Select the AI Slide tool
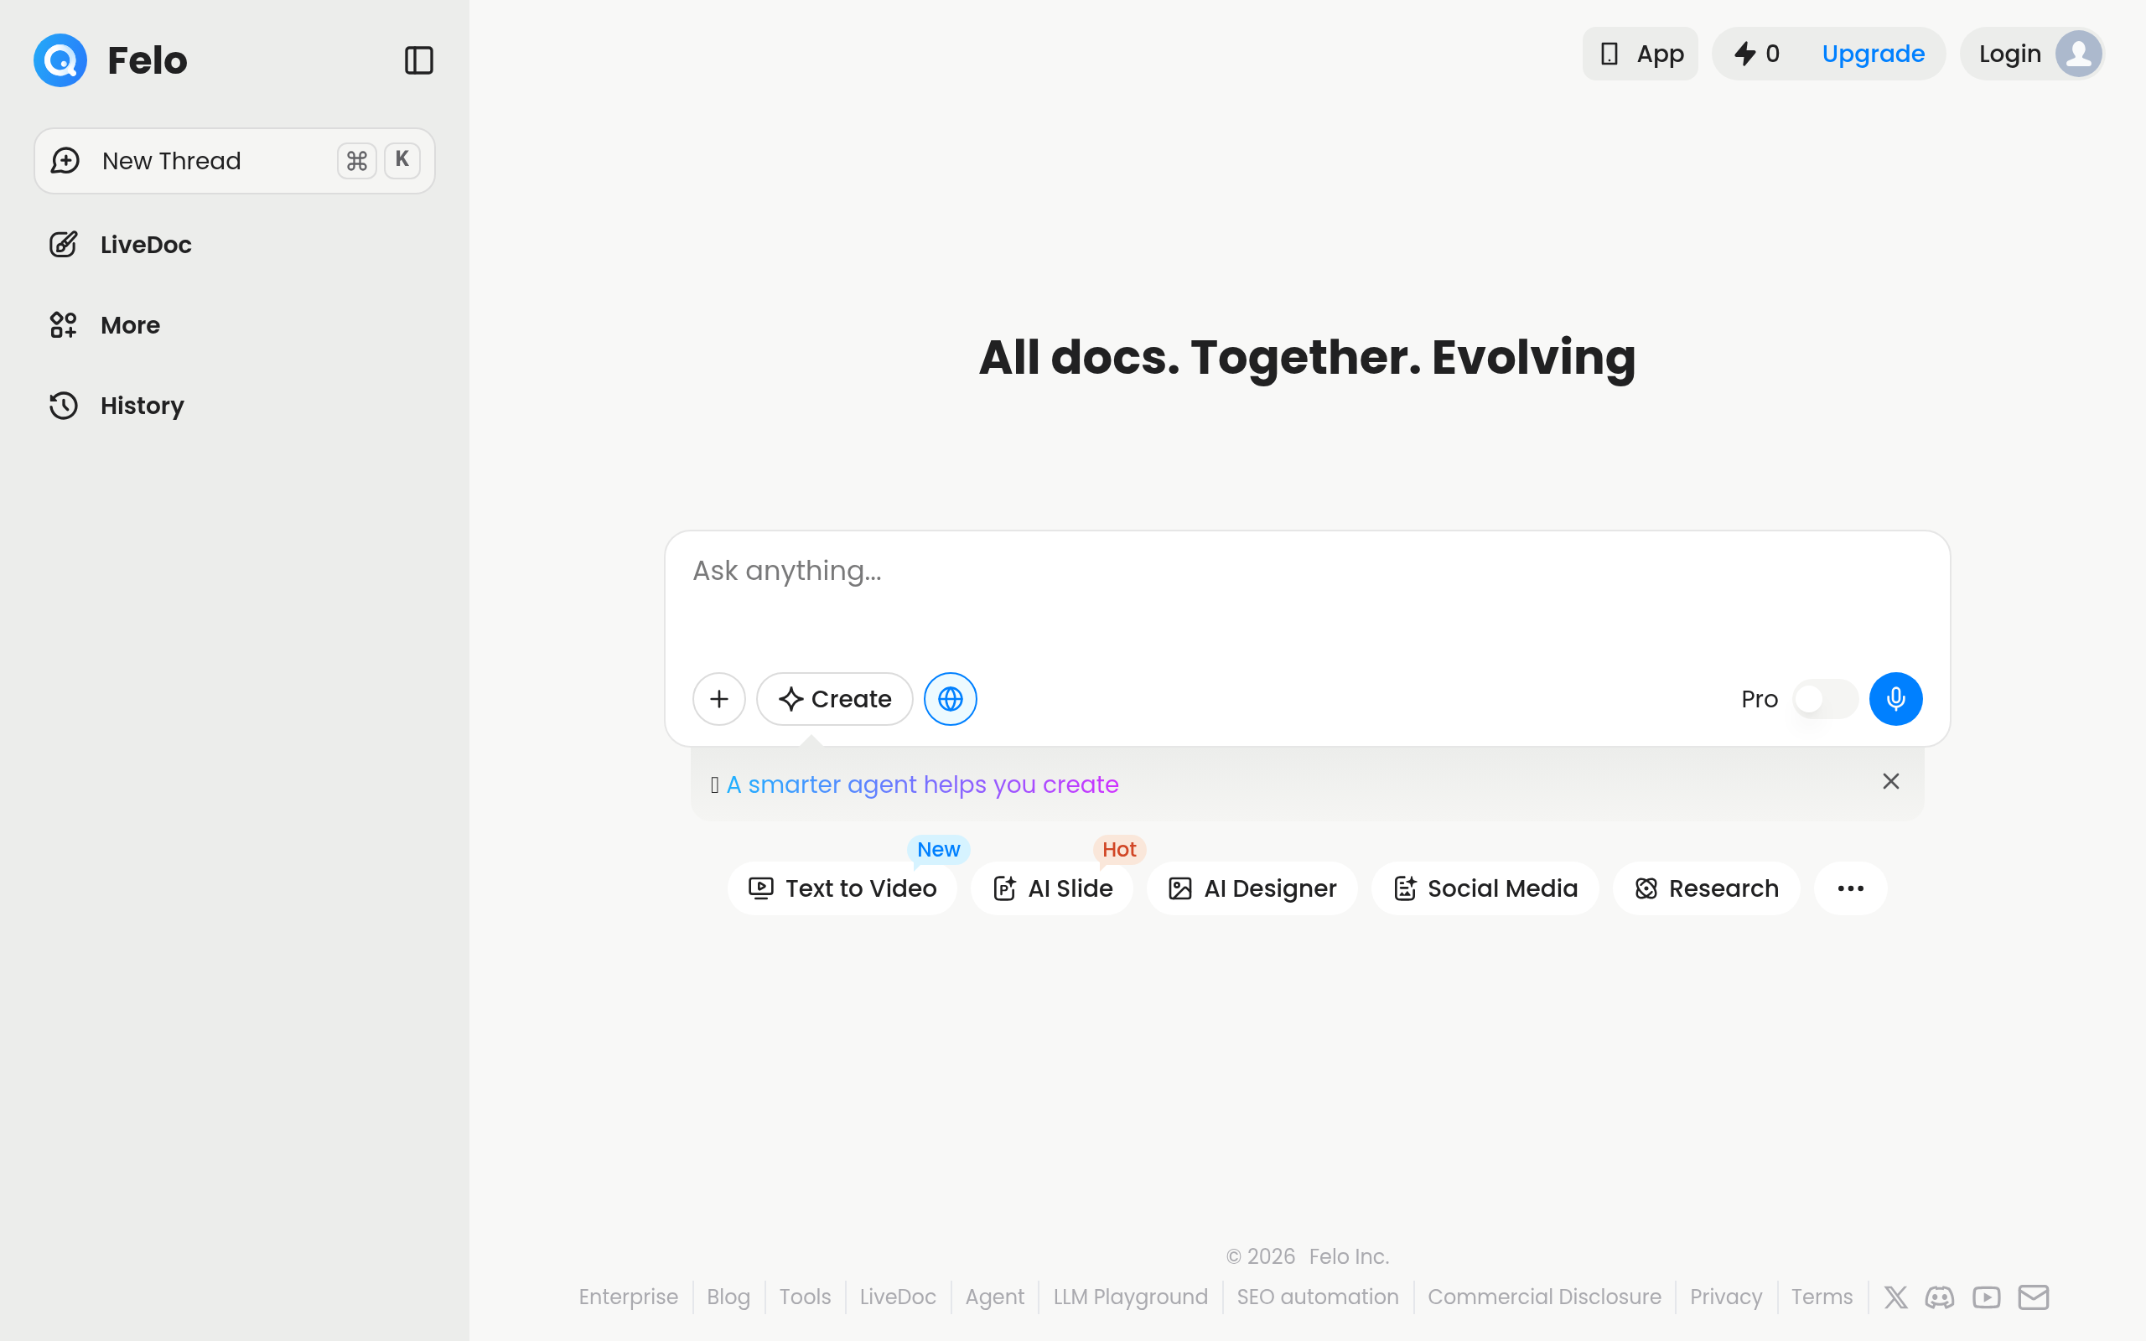This screenshot has width=2146, height=1341. coord(1052,888)
